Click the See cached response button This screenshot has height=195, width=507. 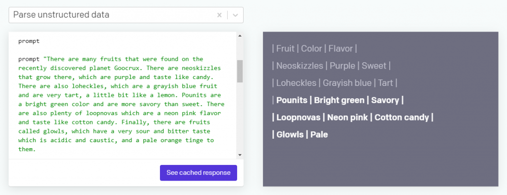click(198, 173)
